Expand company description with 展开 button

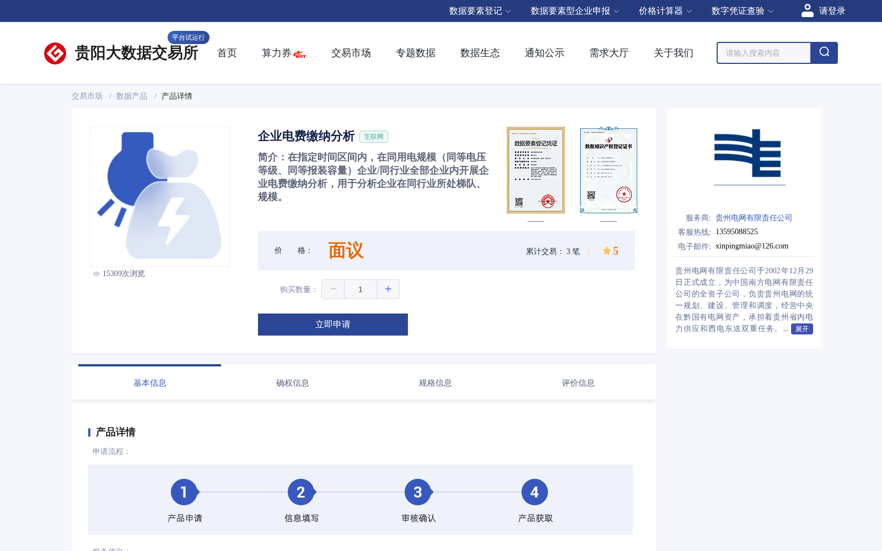802,329
